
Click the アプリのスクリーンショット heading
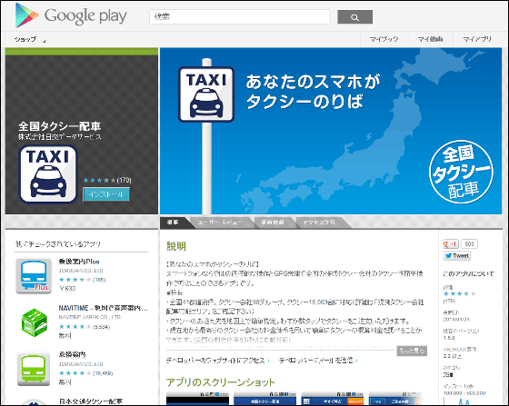pyautogui.click(x=220, y=382)
